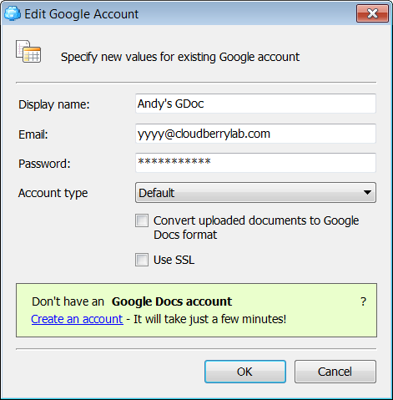
Task: Click the 'Specify new values for existing Google account' text
Action: click(x=180, y=57)
